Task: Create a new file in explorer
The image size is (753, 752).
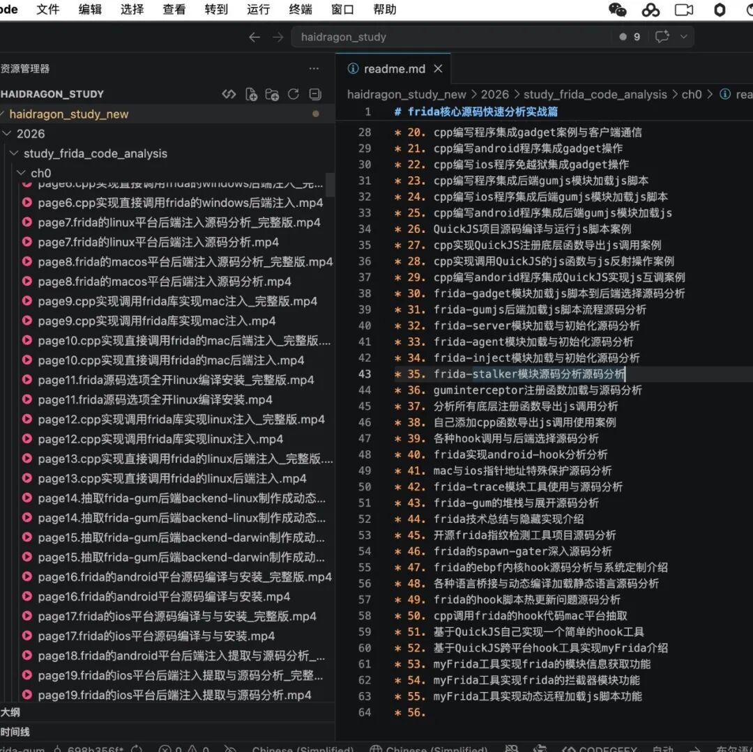Action: (x=251, y=94)
